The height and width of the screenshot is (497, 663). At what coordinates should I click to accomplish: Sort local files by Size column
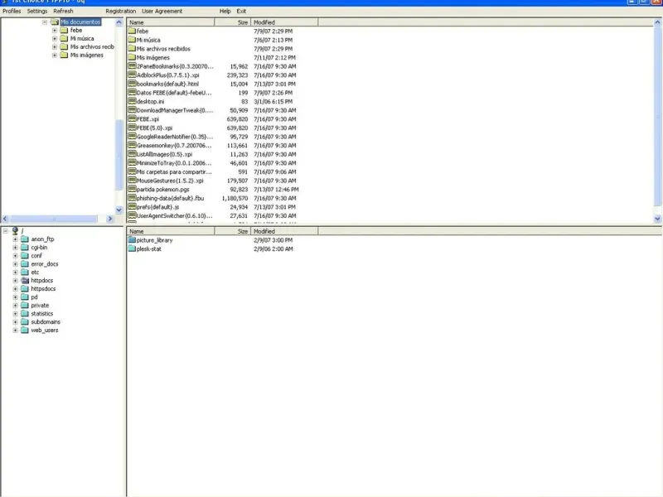point(233,22)
